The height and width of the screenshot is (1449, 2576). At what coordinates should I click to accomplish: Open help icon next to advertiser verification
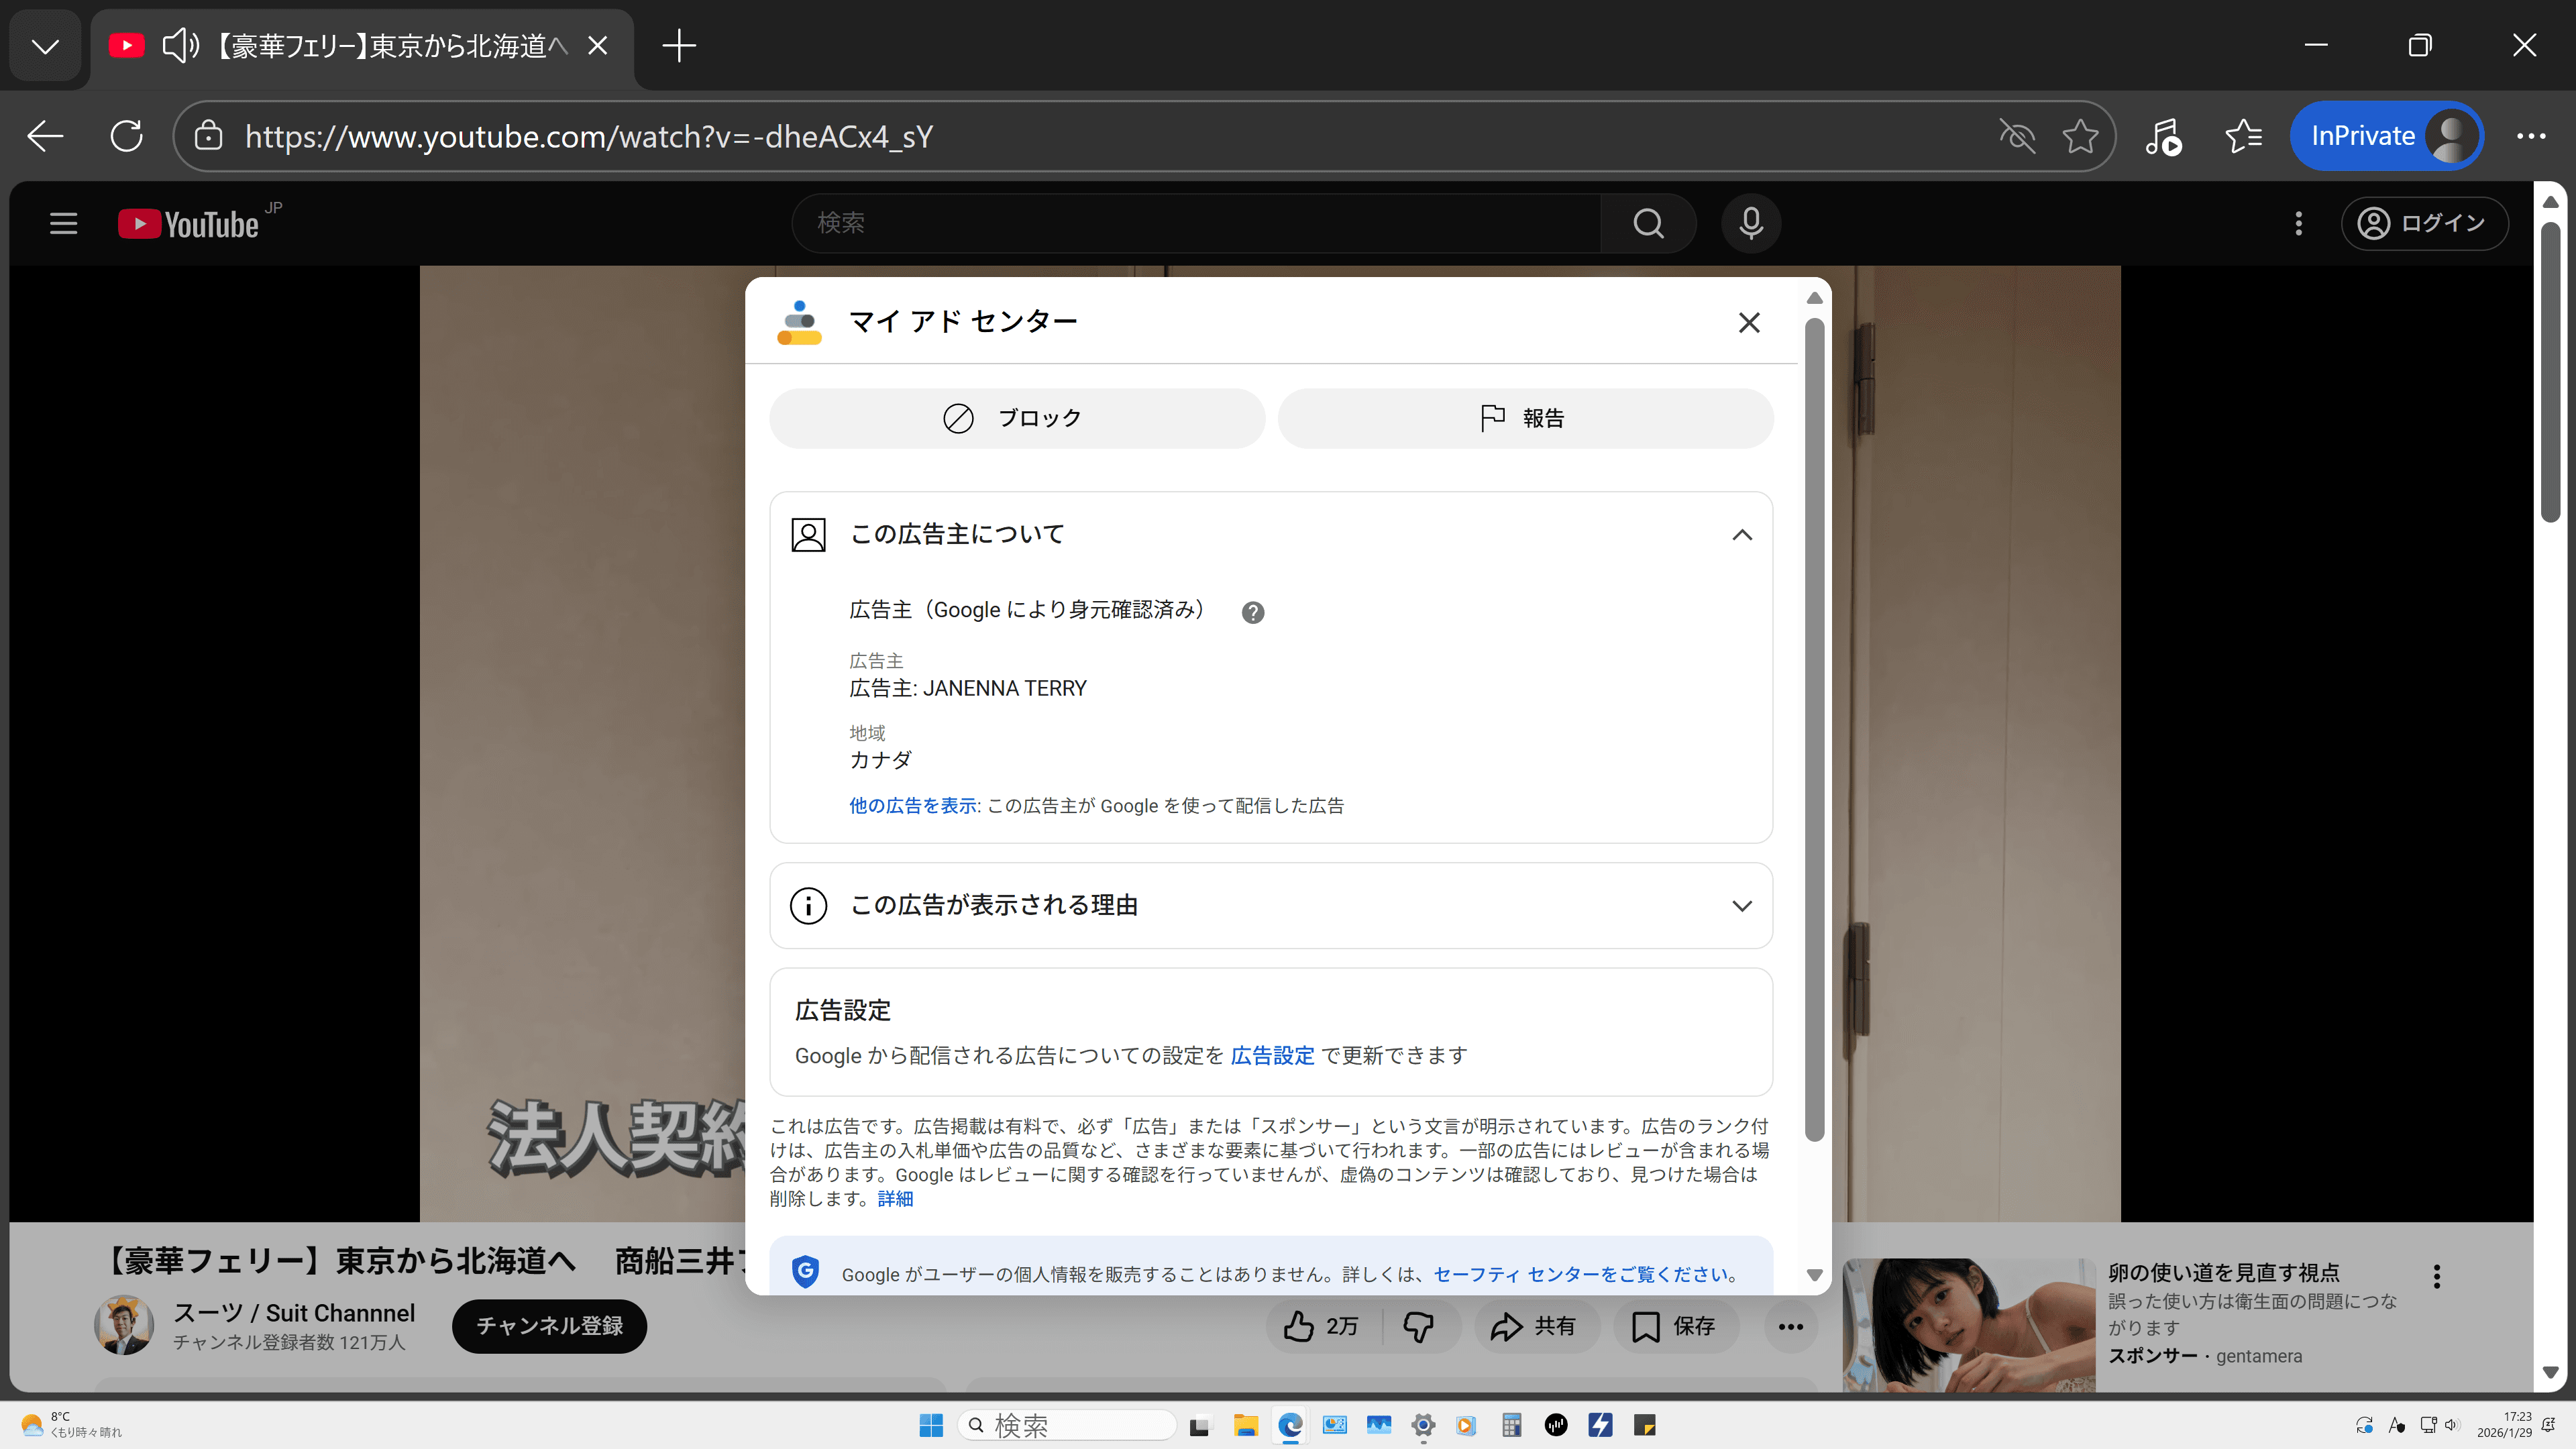pos(1252,612)
